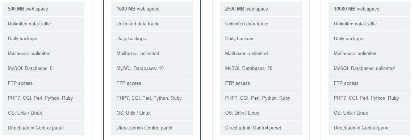Viewport: 414px width, 140px height.
Task: Select Unlimited data traffic in 500 MB plan
Action: pos(43,24)
